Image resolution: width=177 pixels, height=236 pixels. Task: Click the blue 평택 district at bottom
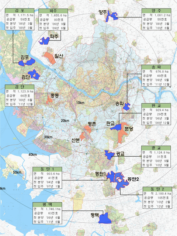pos(105,218)
